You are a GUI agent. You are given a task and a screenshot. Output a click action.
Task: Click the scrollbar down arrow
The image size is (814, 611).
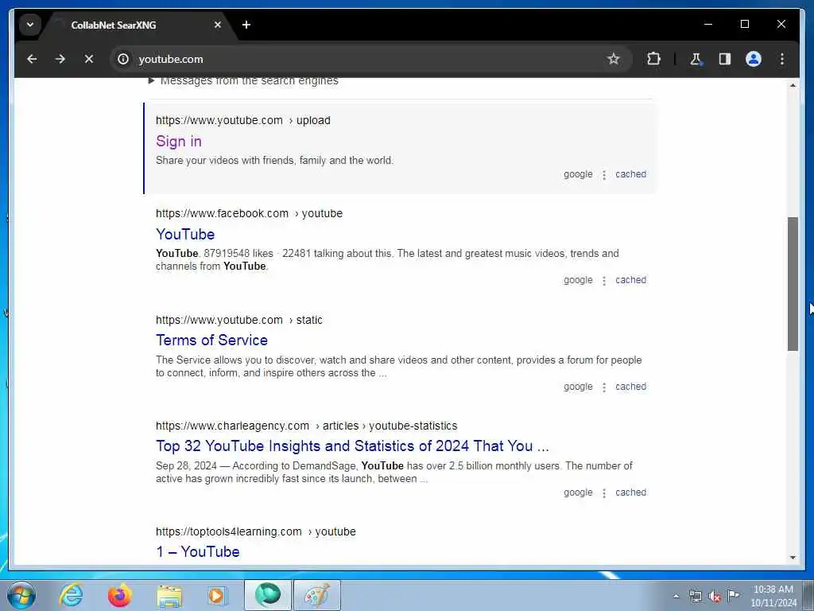pyautogui.click(x=793, y=558)
